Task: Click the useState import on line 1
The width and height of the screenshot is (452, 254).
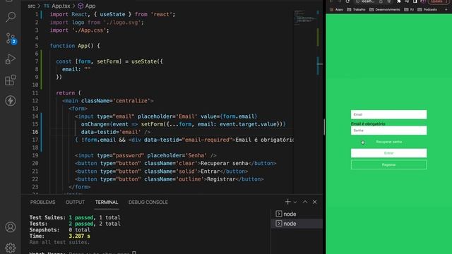Action: click(x=112, y=14)
